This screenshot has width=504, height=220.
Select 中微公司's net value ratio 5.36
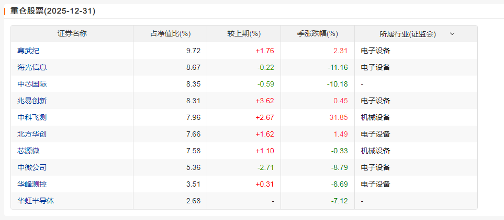tap(194, 167)
